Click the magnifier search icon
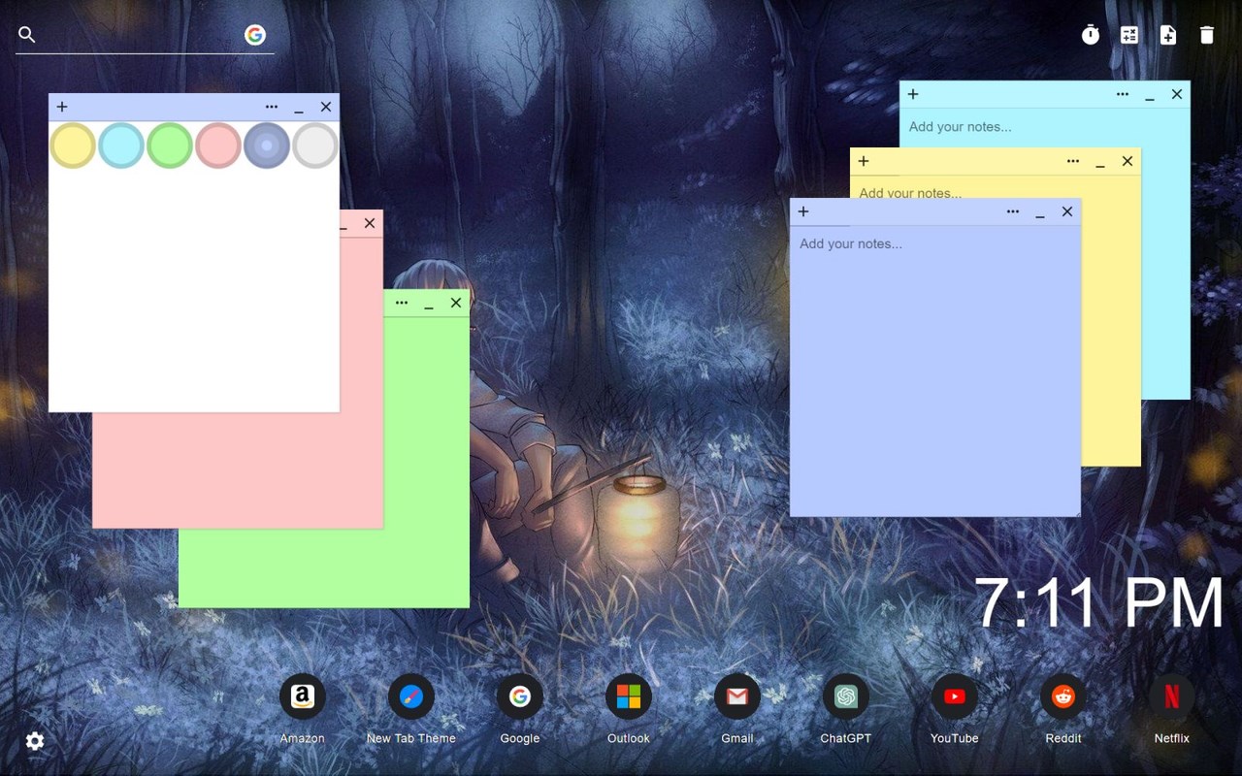This screenshot has height=776, width=1242. click(27, 35)
